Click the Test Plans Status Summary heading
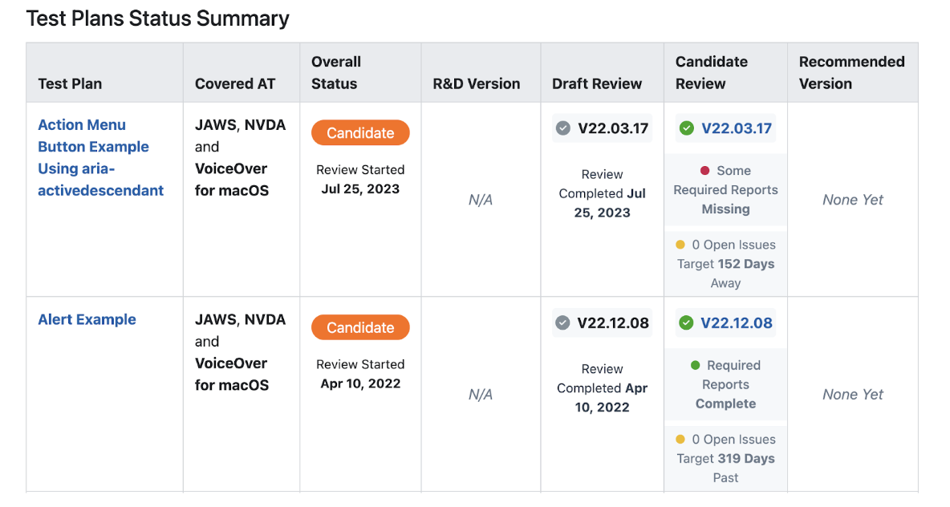Screen dimensions: 950x507 pos(157,18)
